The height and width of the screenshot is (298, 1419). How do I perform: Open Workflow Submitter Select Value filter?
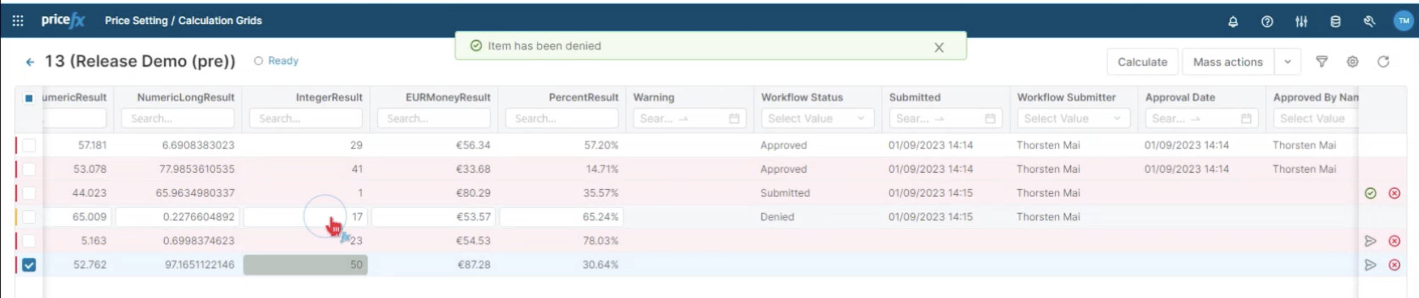[1072, 118]
